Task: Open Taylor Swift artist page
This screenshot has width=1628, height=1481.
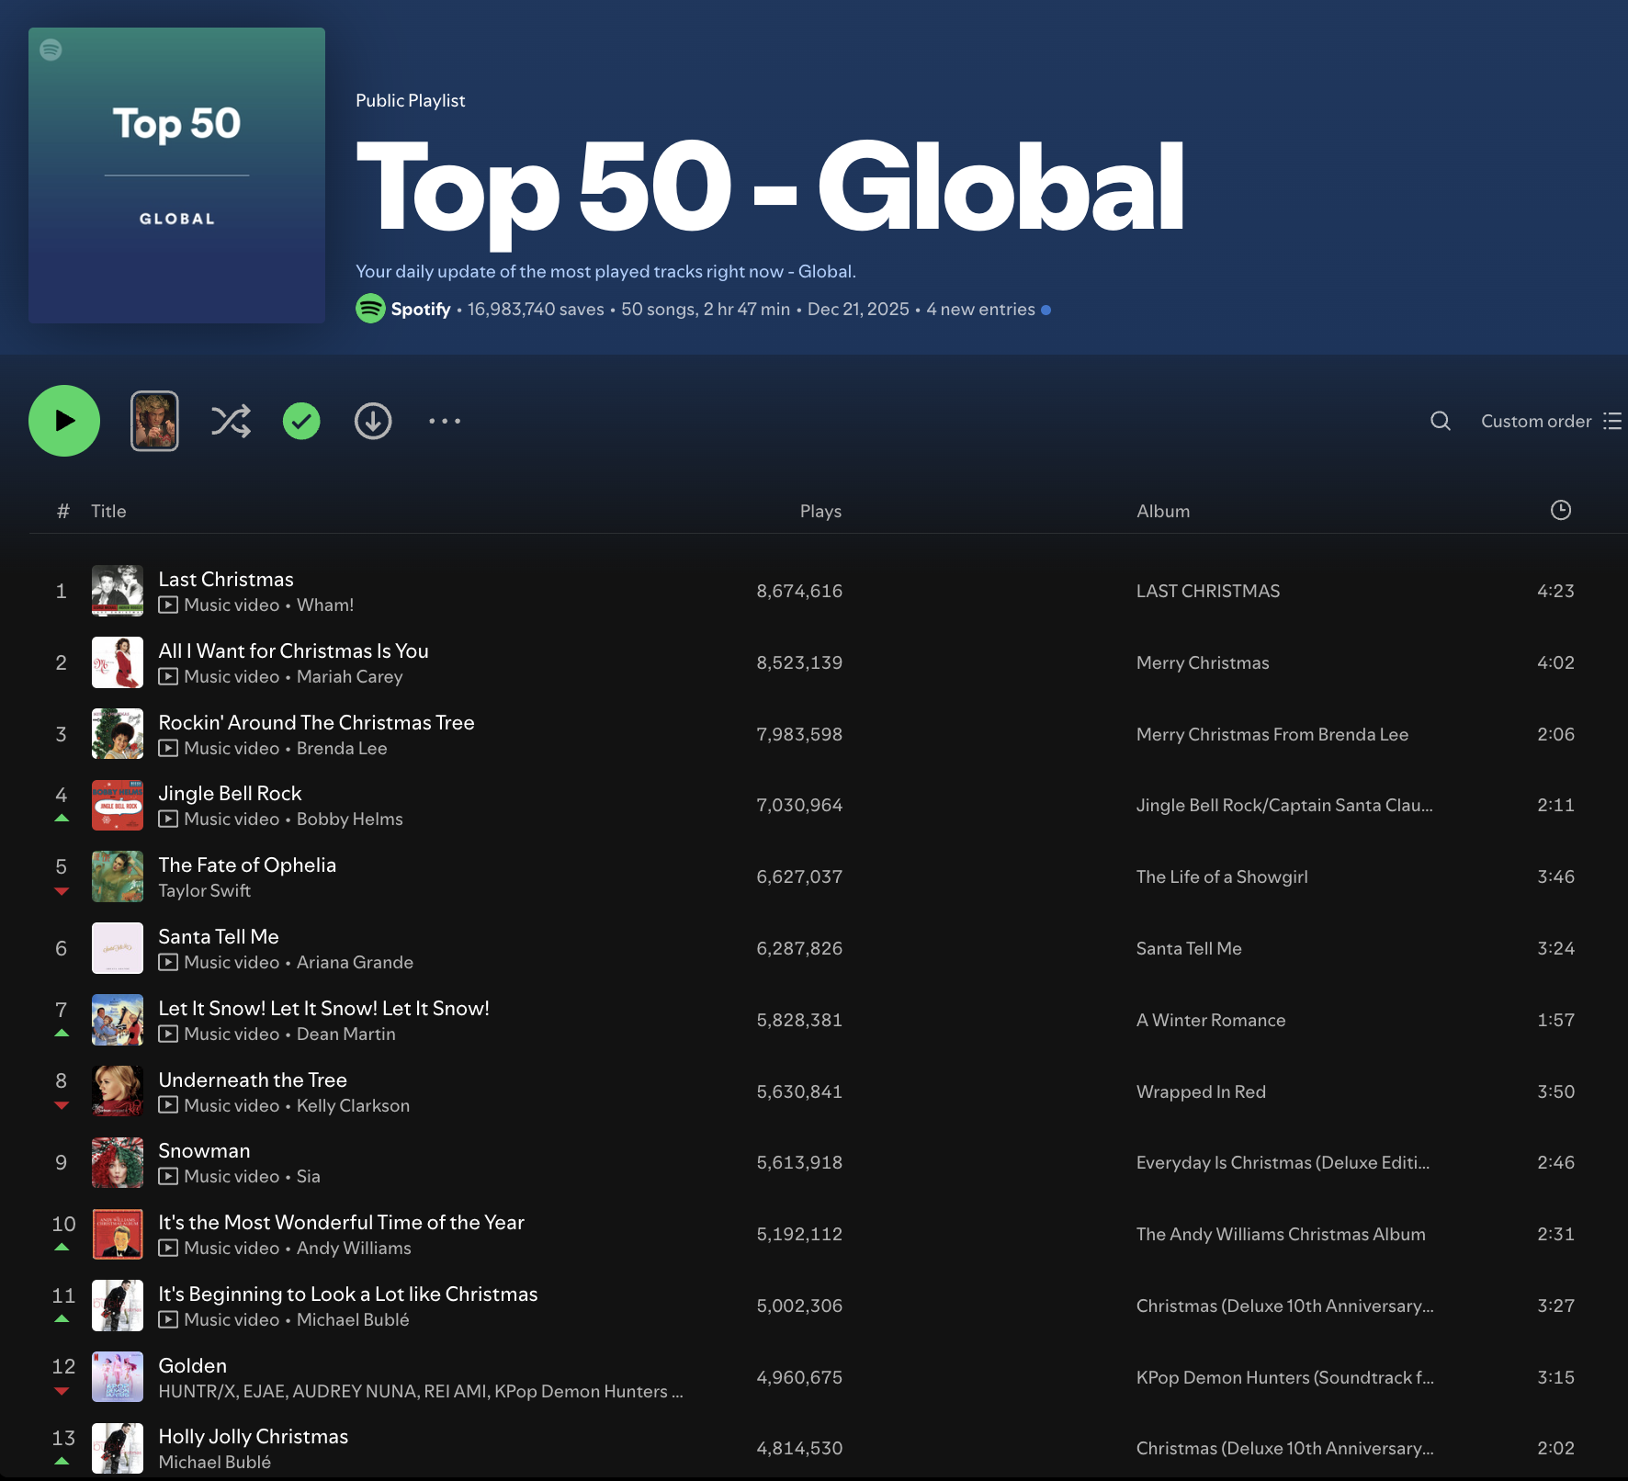Action: point(204,890)
